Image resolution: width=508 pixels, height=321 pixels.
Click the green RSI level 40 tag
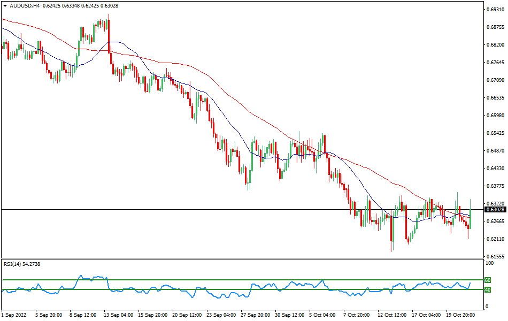(488, 290)
